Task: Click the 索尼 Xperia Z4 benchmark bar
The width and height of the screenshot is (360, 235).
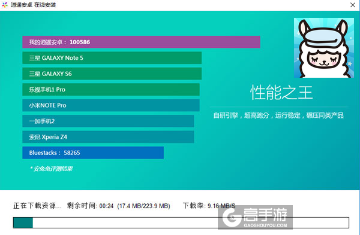Action: (108, 137)
